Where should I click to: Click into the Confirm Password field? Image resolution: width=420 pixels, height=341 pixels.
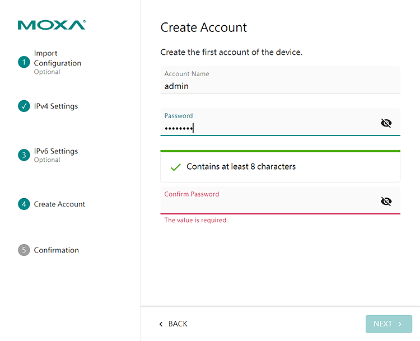click(x=269, y=205)
